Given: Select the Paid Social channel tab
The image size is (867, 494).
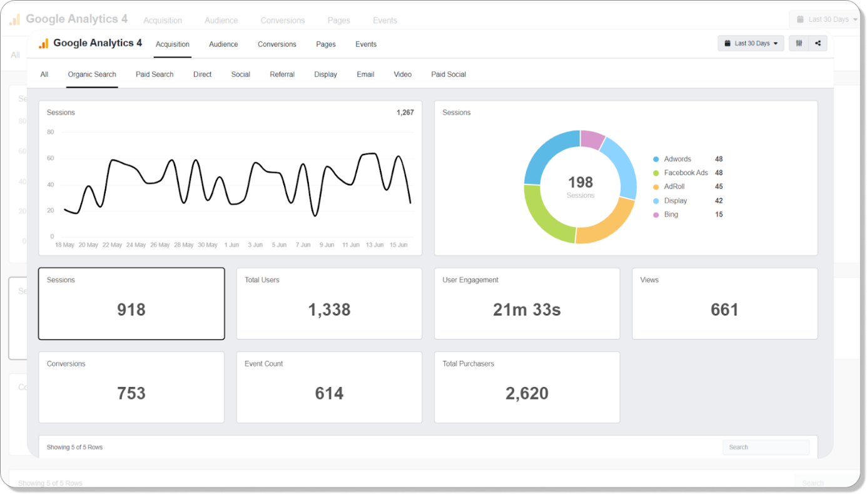Looking at the screenshot, I should pyautogui.click(x=449, y=74).
